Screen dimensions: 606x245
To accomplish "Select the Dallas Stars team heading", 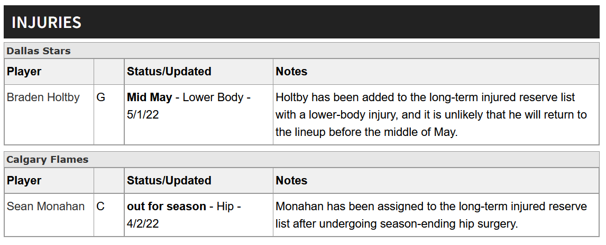I will click(x=39, y=51).
